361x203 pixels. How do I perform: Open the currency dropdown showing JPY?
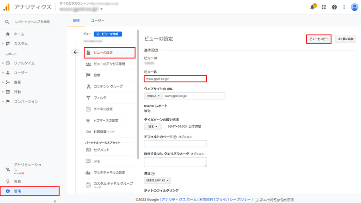point(158,180)
